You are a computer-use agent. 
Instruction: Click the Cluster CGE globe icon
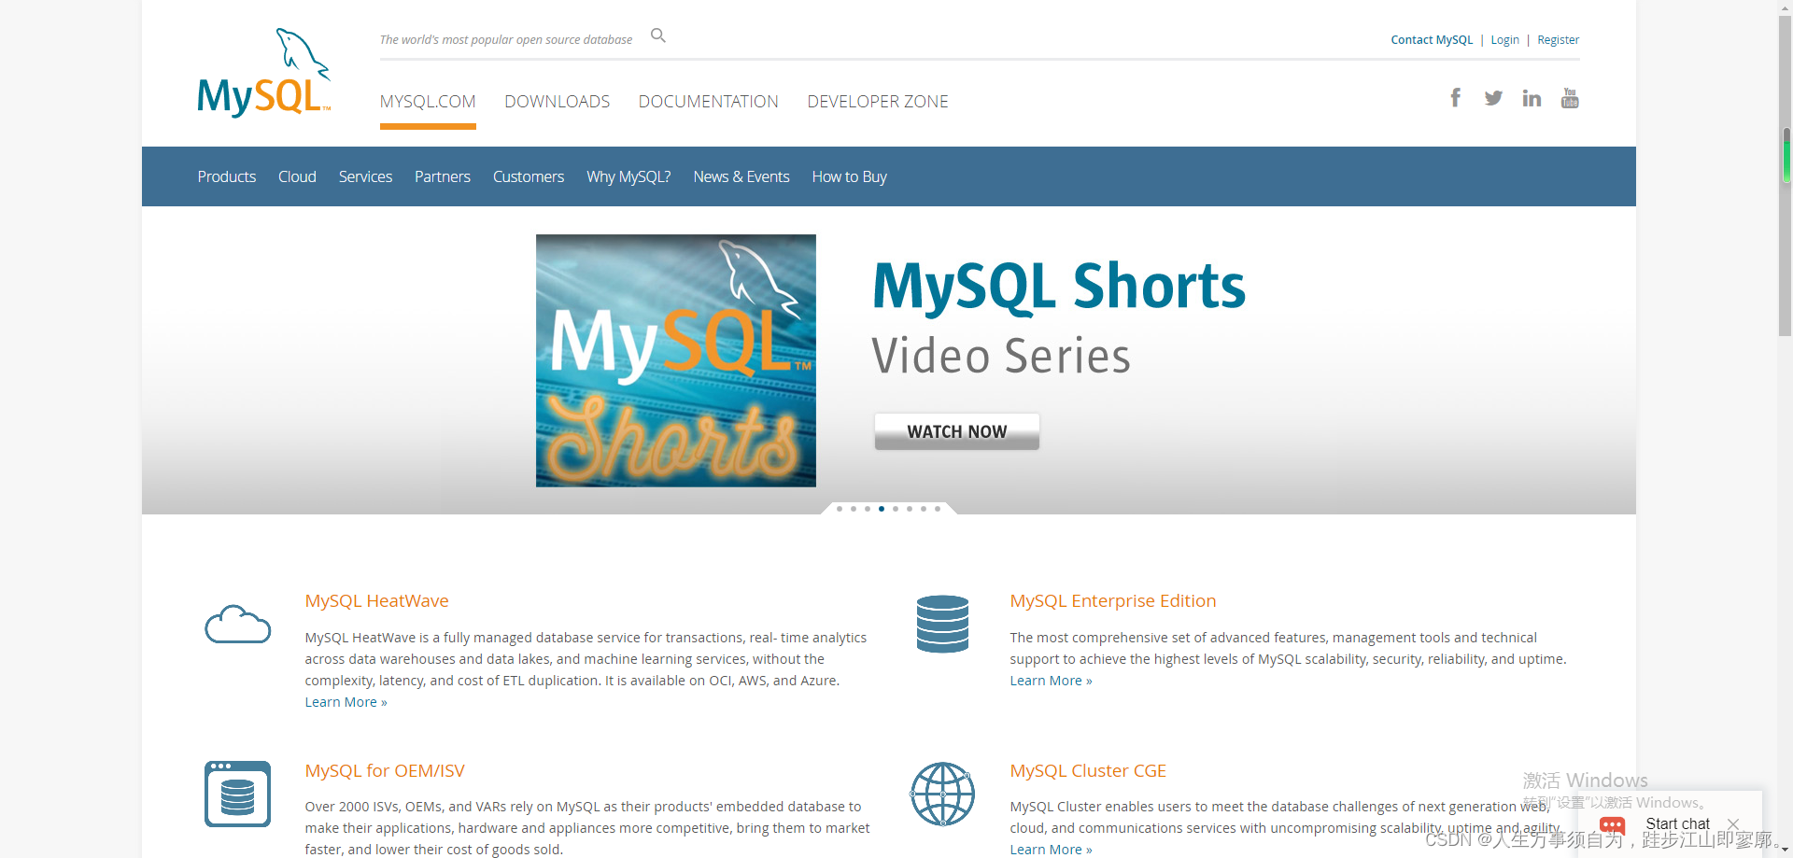pos(942,794)
